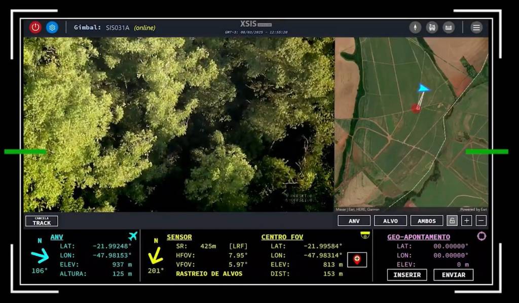Click the second vehicle icon in the top bar
Image resolution: width=519 pixels, height=303 pixels.
point(448,27)
